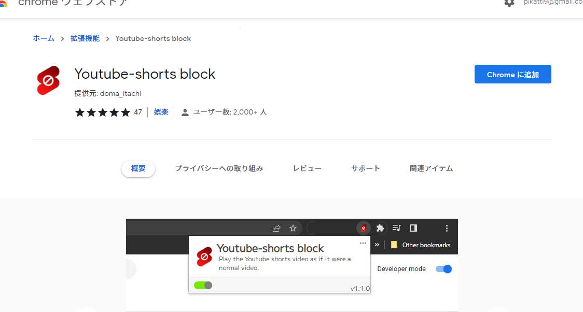This screenshot has height=312, width=583.
Task: Click the popup description text
Action: (x=285, y=263)
